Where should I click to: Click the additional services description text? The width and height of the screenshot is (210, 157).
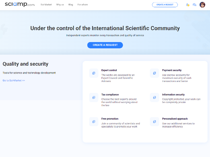pyautogui.click(x=178, y=125)
